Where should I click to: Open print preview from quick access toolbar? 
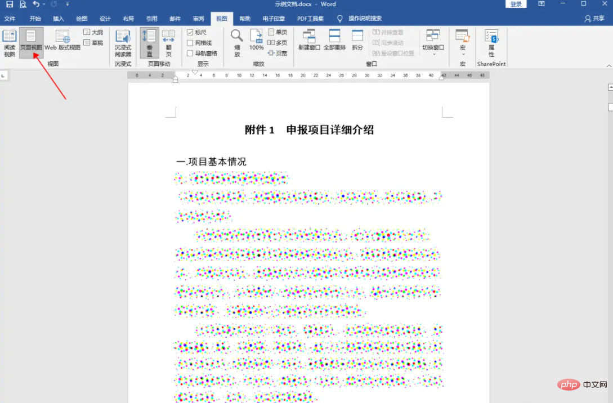[23, 5]
